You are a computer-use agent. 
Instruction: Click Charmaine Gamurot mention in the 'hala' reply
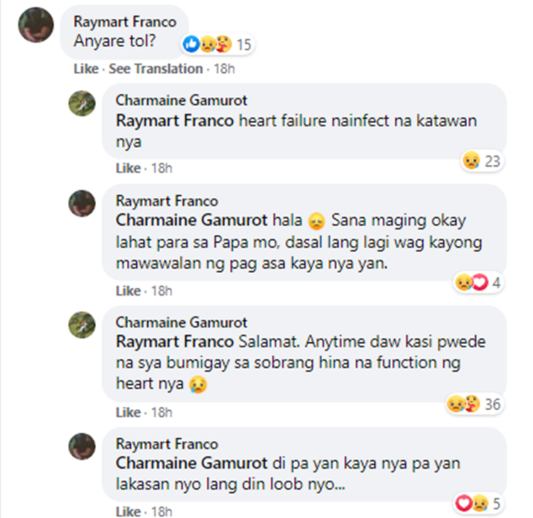172,220
